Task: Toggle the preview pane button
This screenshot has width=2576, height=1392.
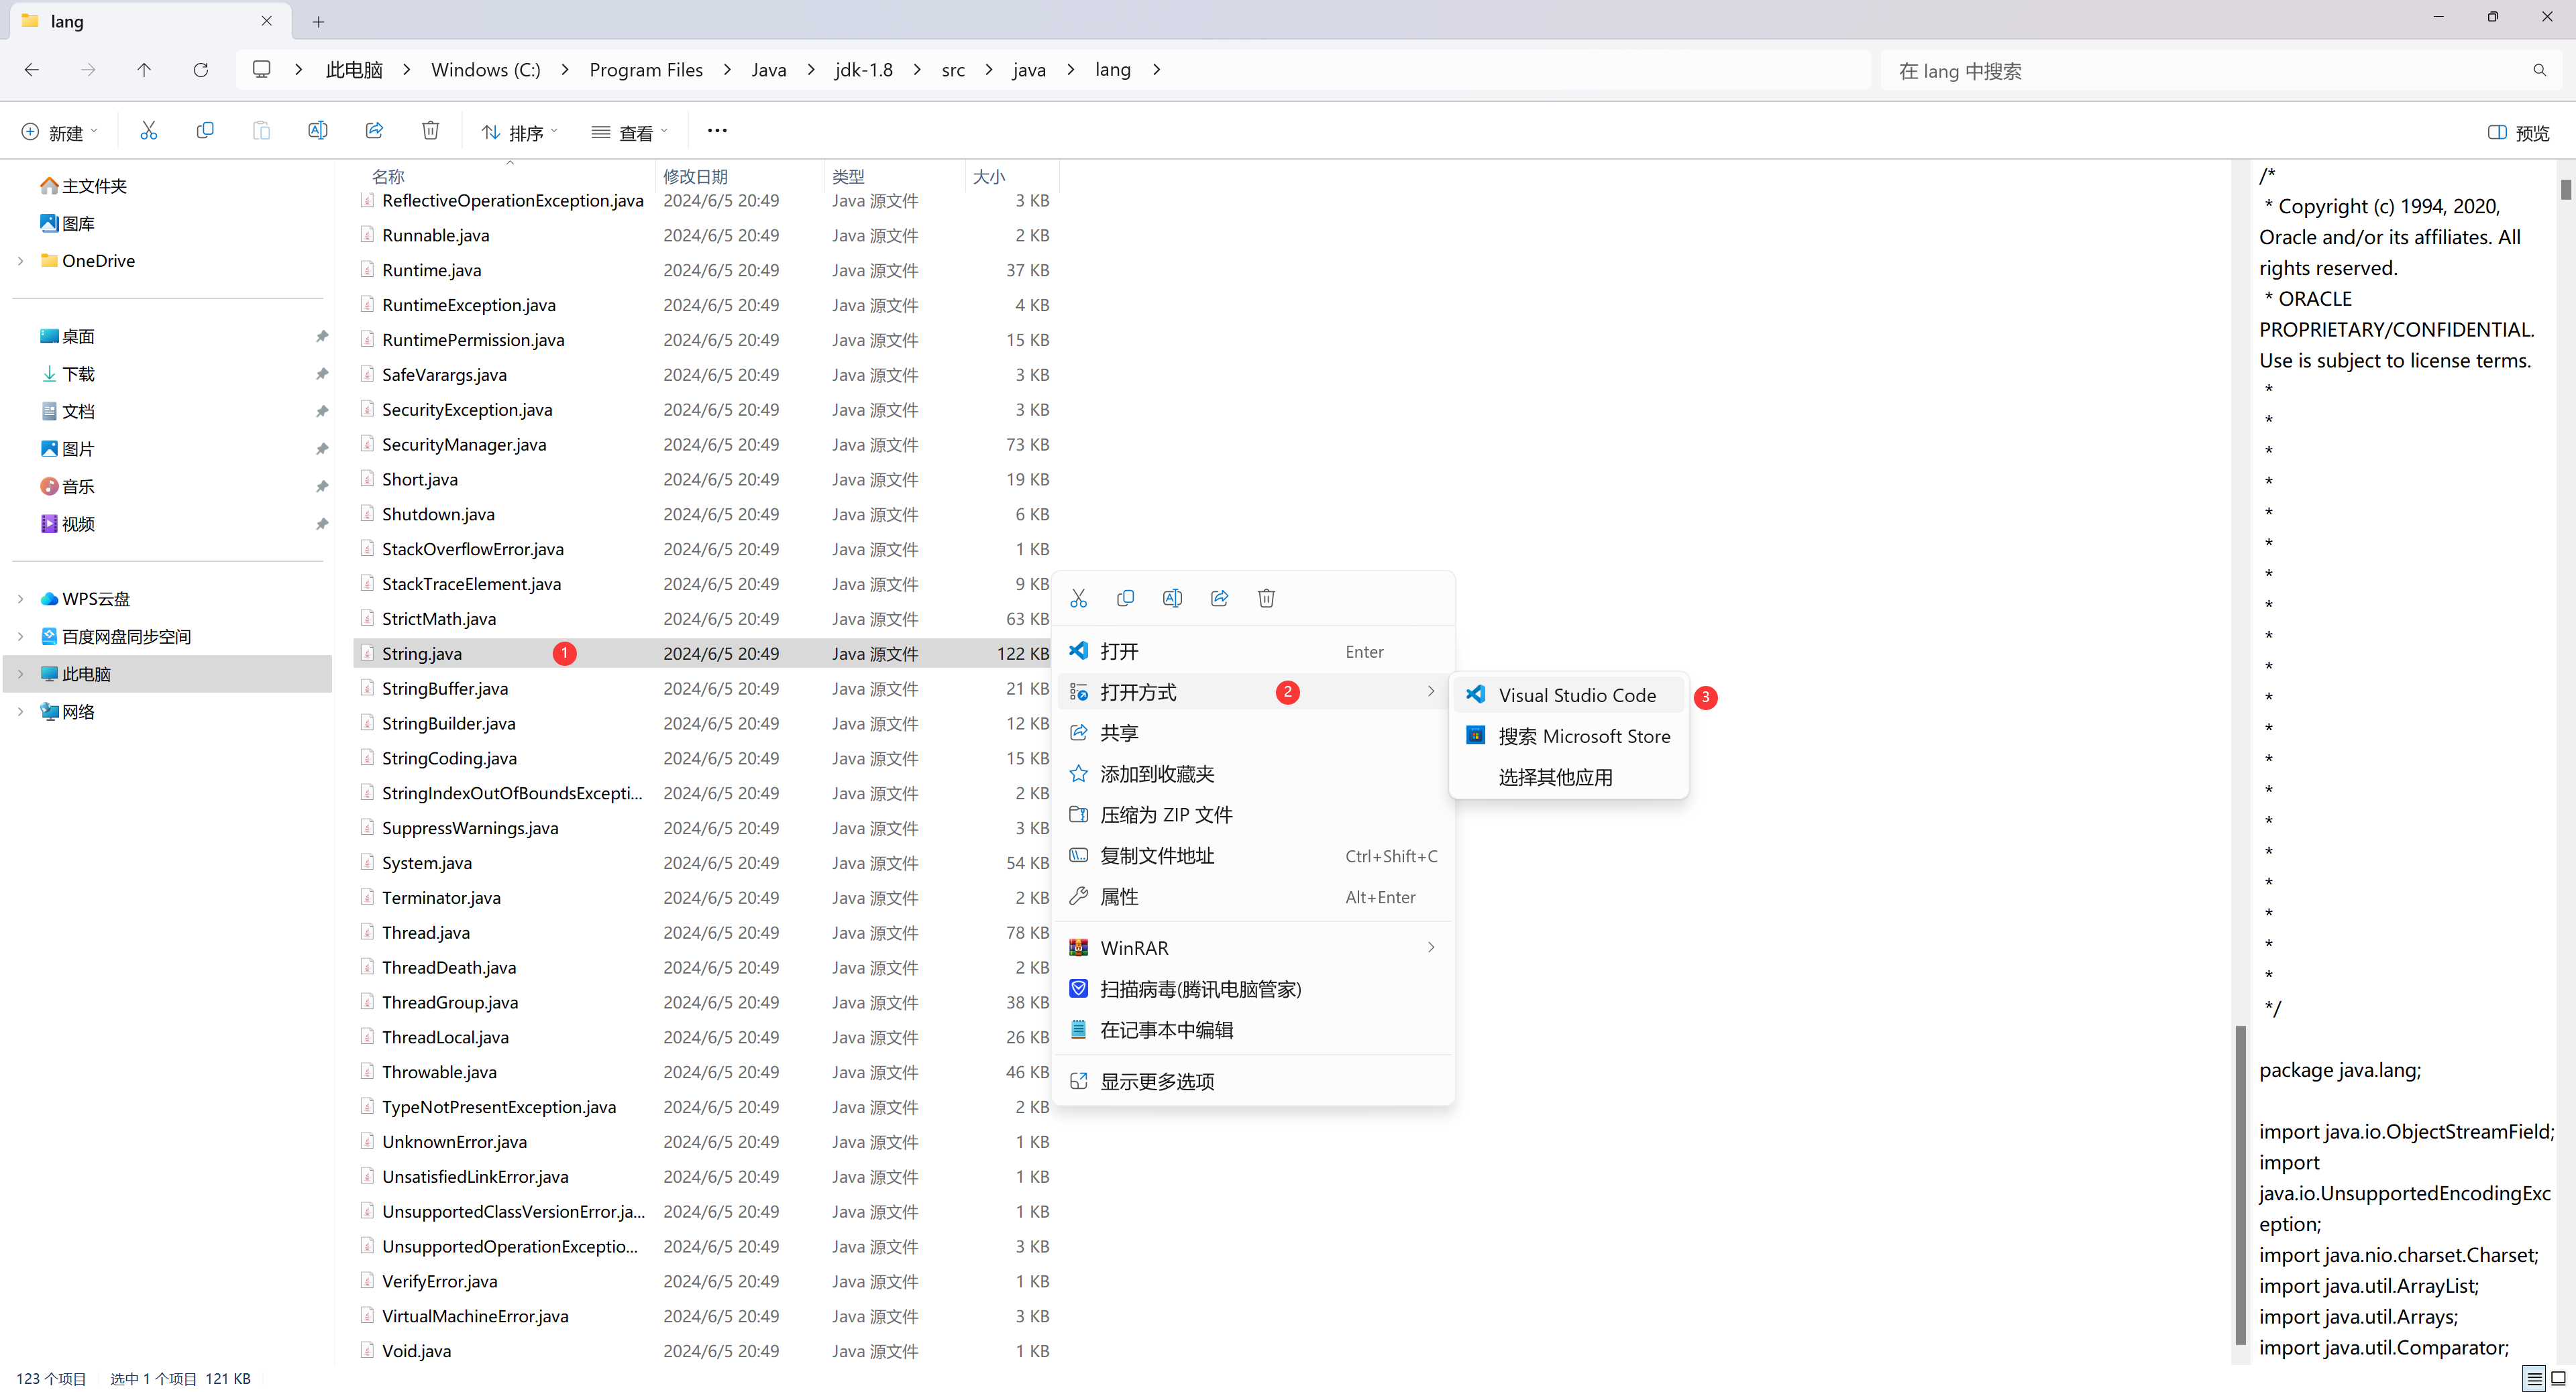Action: click(2518, 133)
